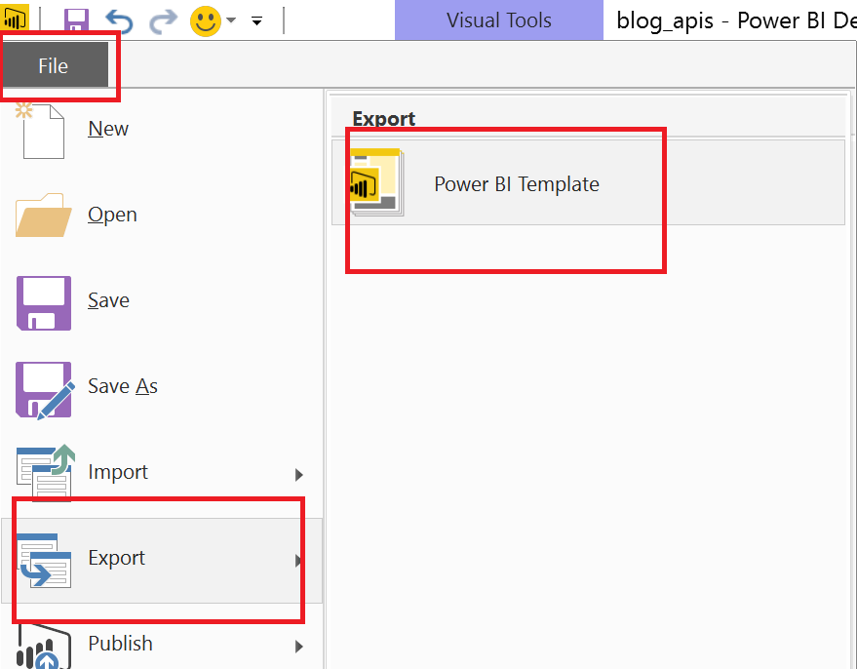The height and width of the screenshot is (669, 857).
Task: Expand the Export submenu arrow
Action: click(x=299, y=560)
